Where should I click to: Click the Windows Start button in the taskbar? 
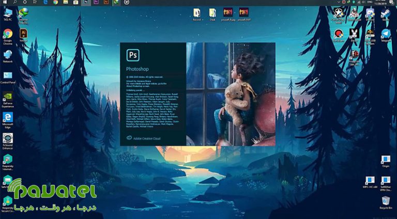click(x=5, y=2)
